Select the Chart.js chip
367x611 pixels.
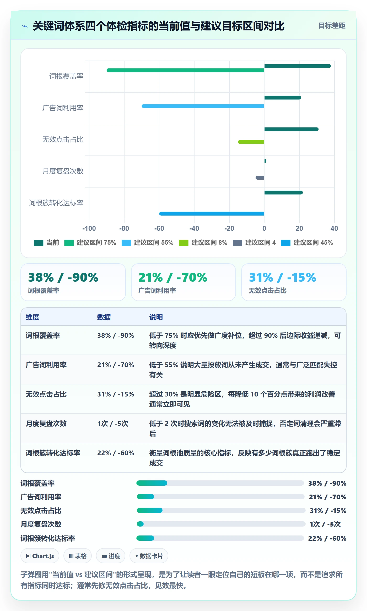point(40,556)
